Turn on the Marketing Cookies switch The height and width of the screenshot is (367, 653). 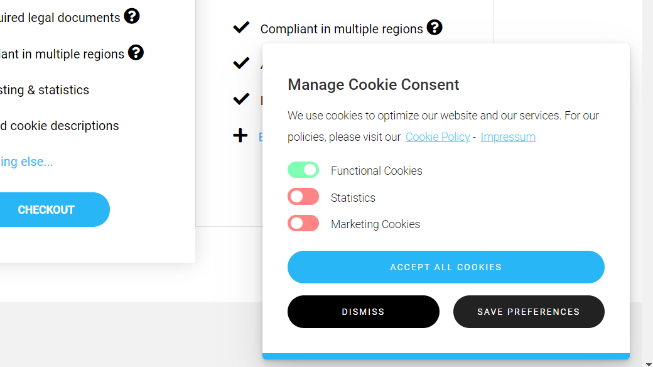[303, 224]
